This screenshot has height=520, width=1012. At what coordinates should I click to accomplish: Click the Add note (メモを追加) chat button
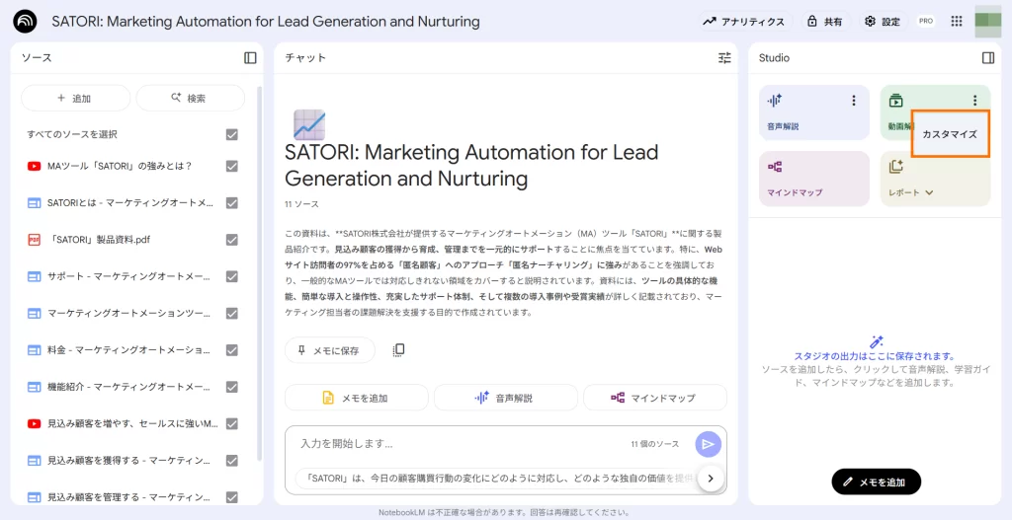click(x=356, y=398)
